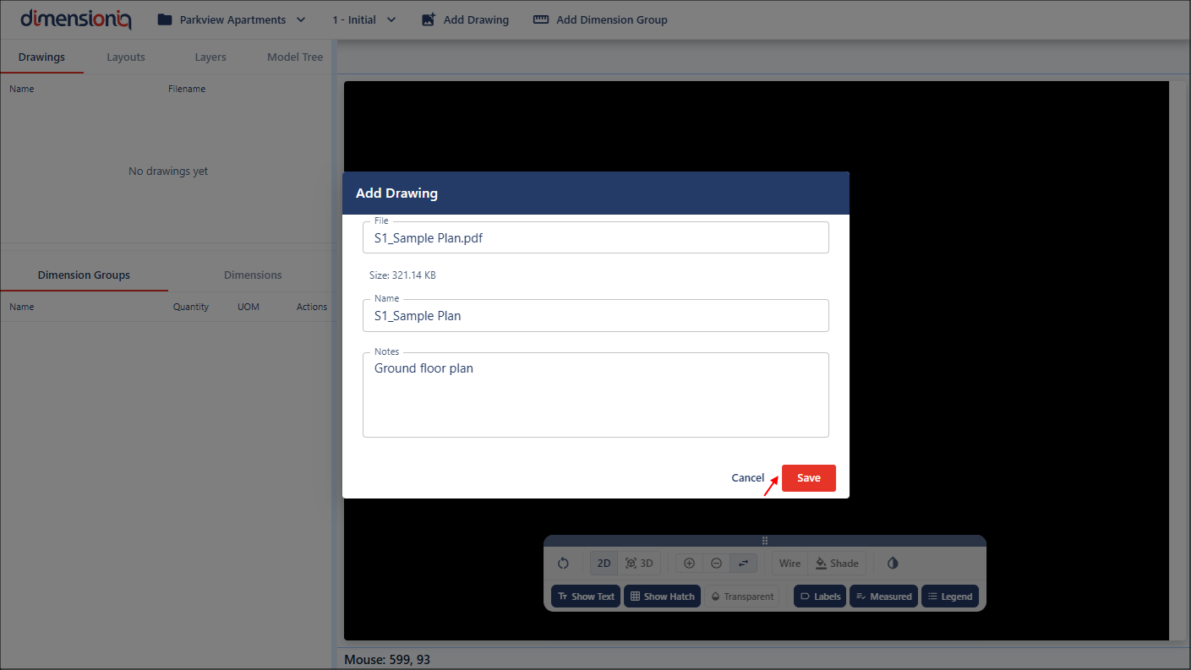Toggle Show Text in viewer toolbar
This screenshot has width=1191, height=670.
(x=586, y=596)
